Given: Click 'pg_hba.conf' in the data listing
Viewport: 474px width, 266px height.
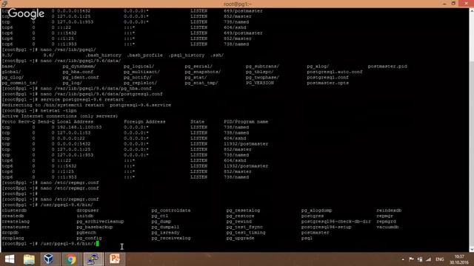Looking at the screenshot, I should [78, 72].
